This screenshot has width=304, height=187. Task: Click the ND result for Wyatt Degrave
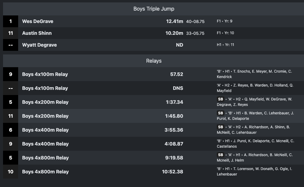179,45
